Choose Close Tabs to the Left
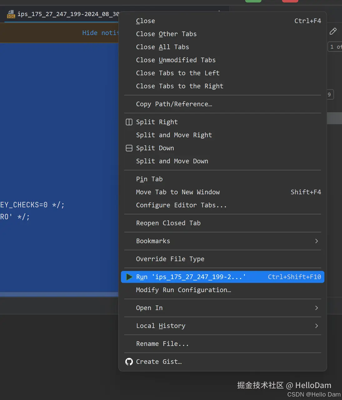Screen dimensions: 342x400 pos(222,73)
